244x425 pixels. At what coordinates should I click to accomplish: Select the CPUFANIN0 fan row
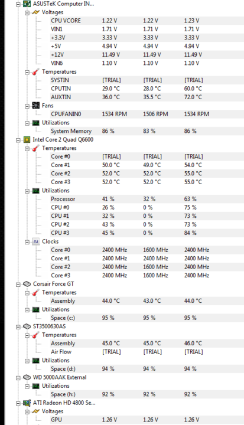(x=147, y=114)
